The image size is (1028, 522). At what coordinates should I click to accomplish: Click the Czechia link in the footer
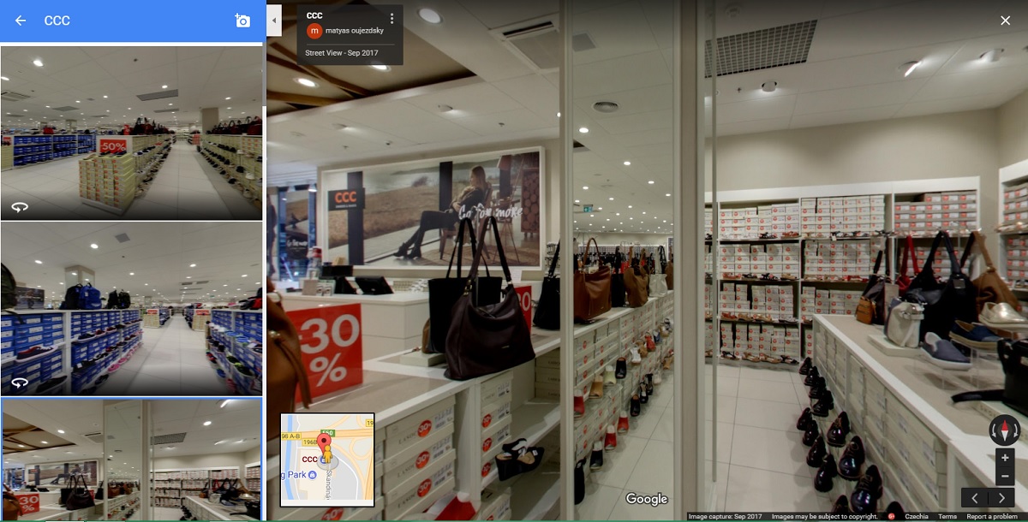click(x=917, y=517)
